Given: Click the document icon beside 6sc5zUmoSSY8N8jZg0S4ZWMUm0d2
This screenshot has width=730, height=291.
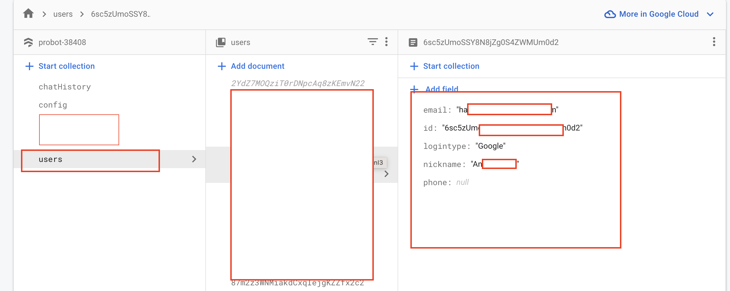Looking at the screenshot, I should pos(413,42).
